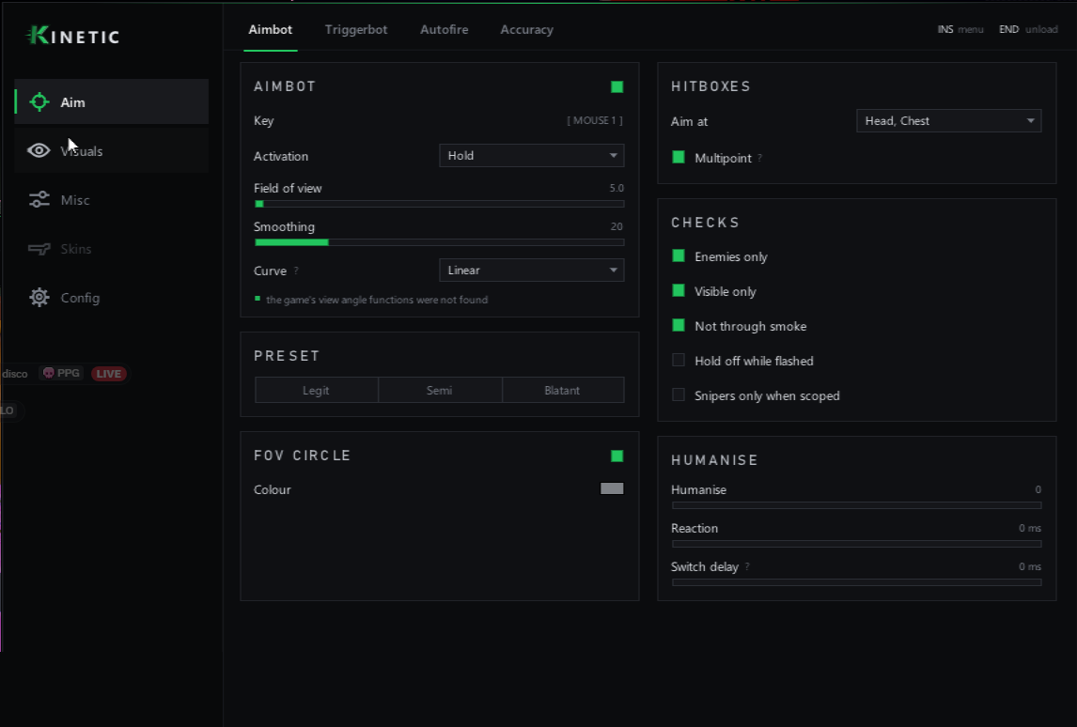
Task: Click the Smoothing value 20
Action: pos(617,226)
